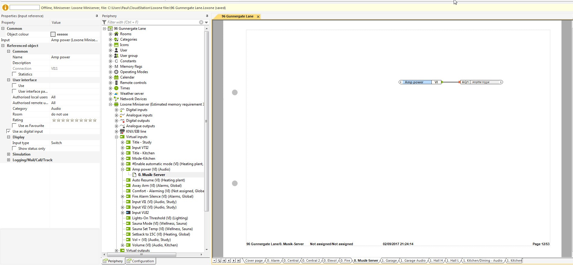Click the Amp power block on canvas

click(414, 82)
